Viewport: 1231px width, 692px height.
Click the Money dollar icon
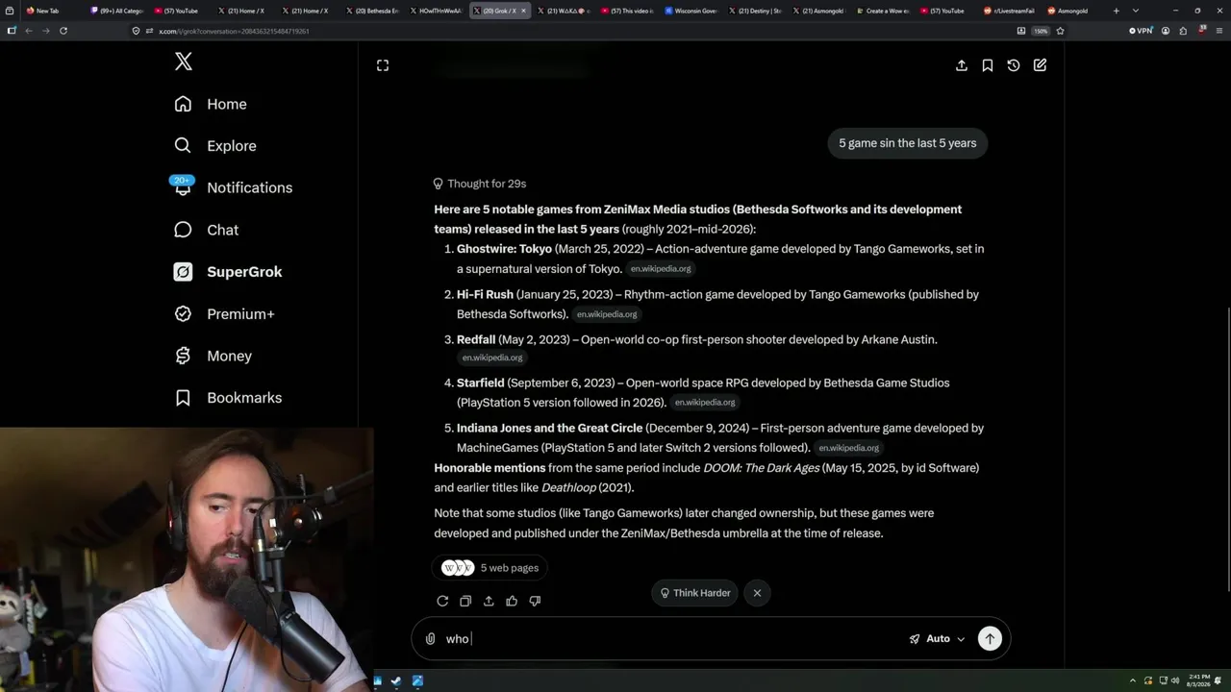(x=183, y=356)
